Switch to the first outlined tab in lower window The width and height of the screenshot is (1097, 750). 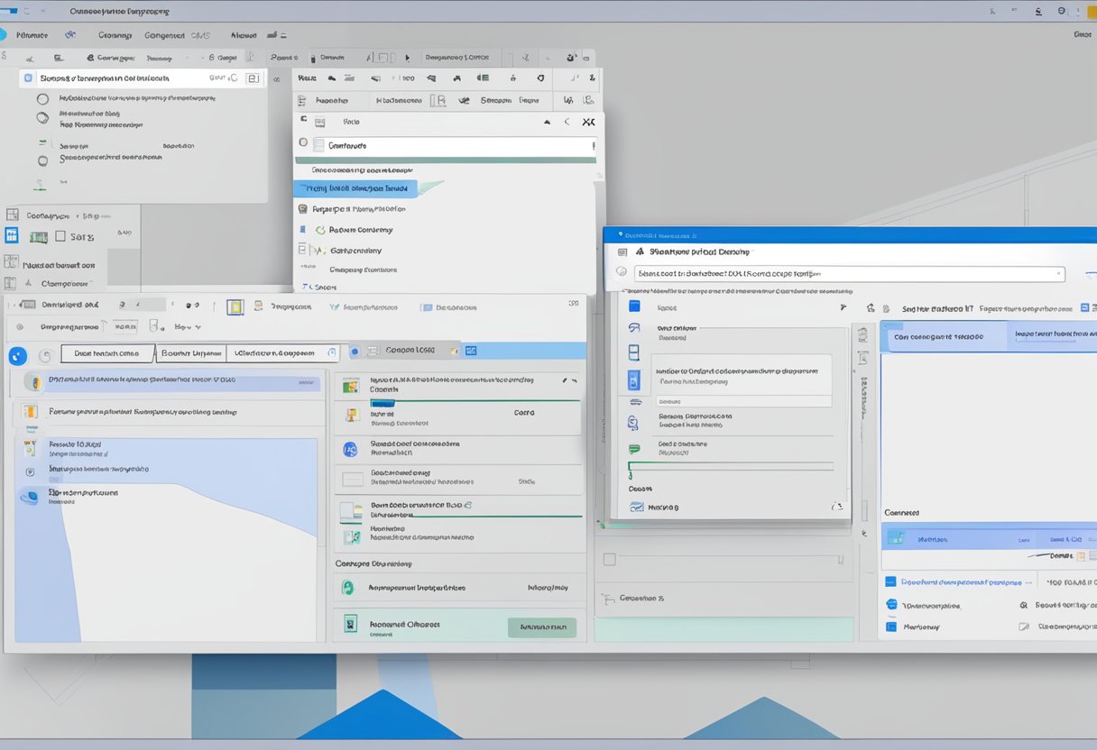108,354
